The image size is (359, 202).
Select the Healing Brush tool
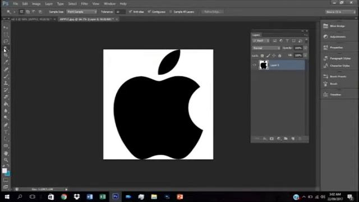click(x=6, y=69)
